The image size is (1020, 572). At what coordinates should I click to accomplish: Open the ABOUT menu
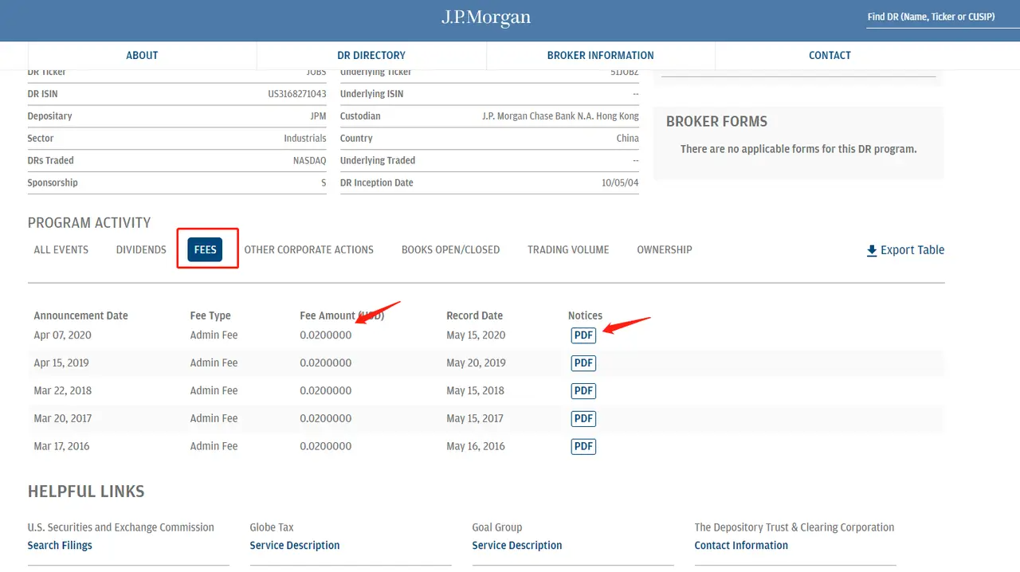[142, 56]
